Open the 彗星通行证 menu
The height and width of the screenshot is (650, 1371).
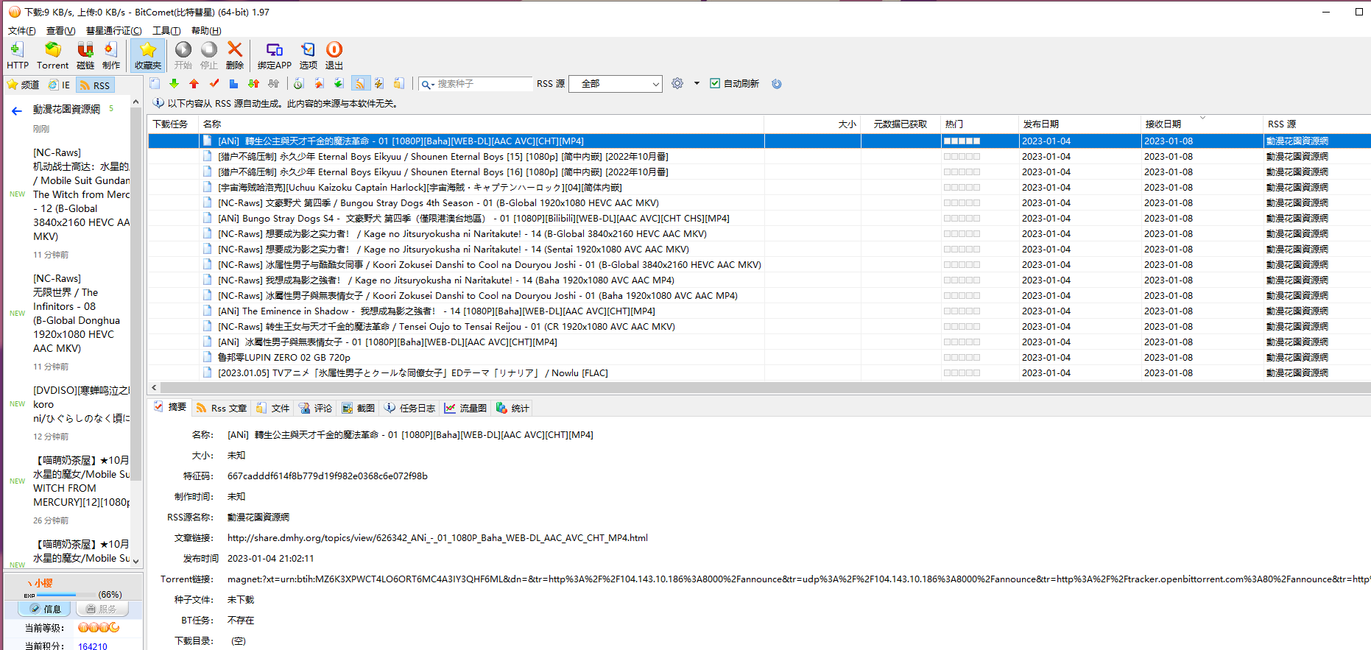point(113,31)
